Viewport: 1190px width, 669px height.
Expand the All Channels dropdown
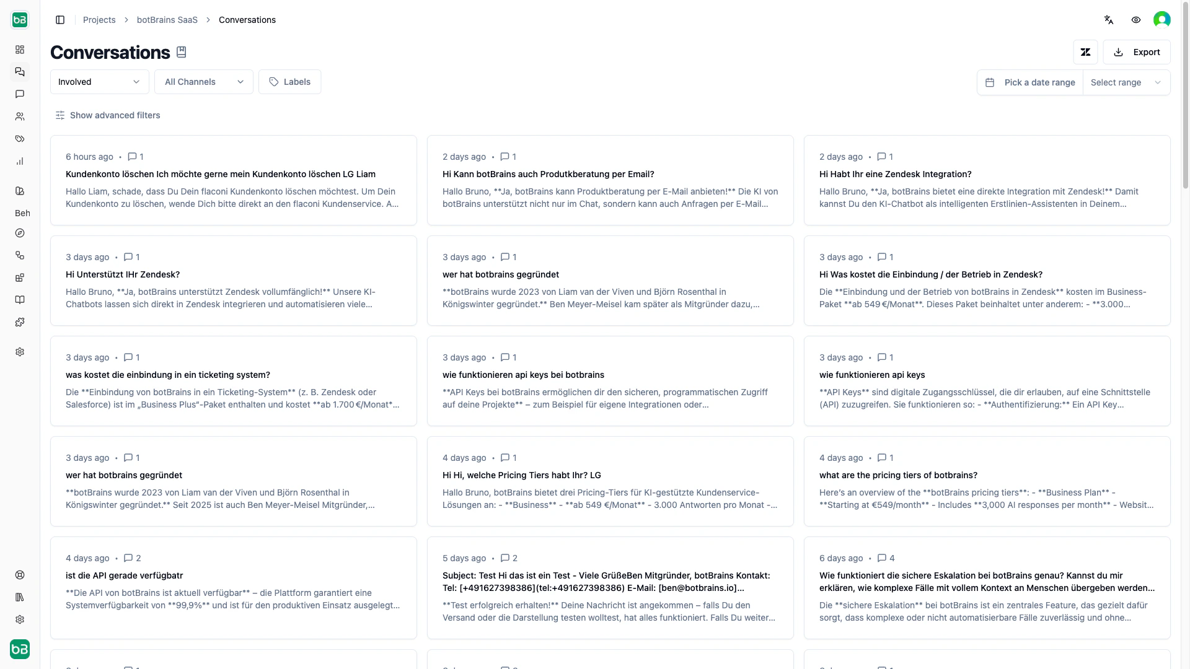click(203, 81)
